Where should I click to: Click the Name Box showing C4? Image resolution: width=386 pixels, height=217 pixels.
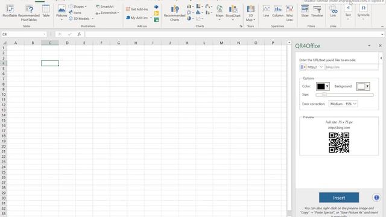22,34
